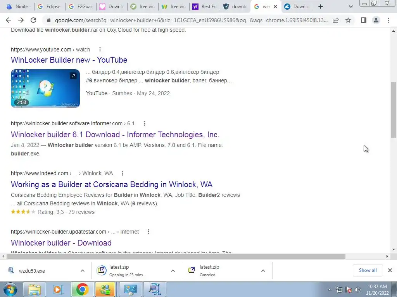Image resolution: width=397 pixels, height=297 pixels.
Task: Open control panel taskbar window
Action: pyautogui.click(x=130, y=289)
